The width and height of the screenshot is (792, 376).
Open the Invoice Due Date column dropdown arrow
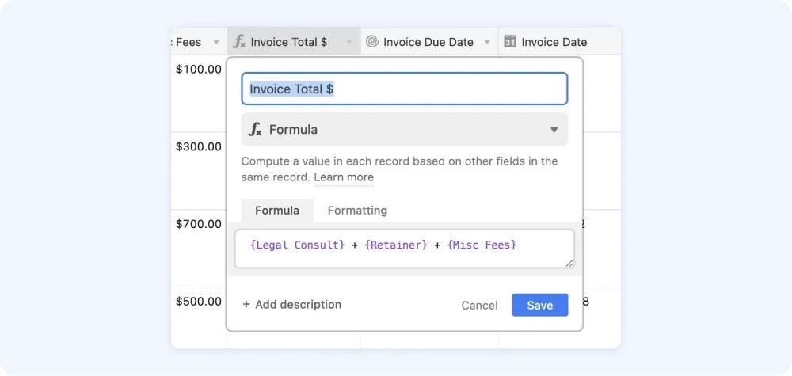tap(487, 43)
